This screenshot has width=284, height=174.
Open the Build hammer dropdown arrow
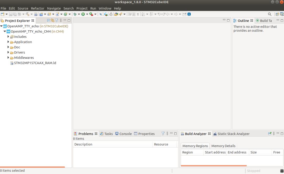point(32,14)
